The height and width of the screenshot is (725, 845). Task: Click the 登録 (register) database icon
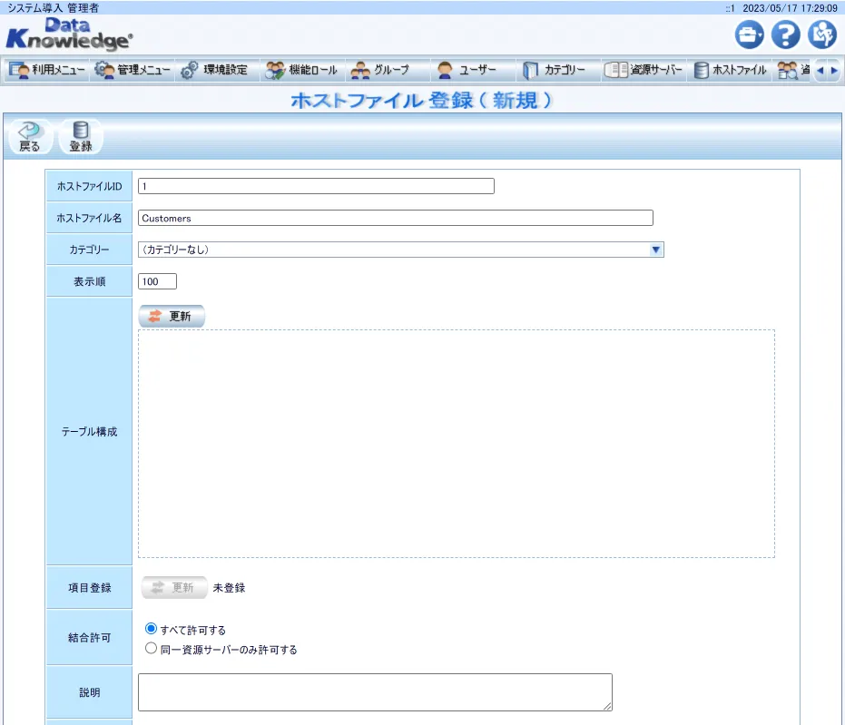tap(81, 137)
